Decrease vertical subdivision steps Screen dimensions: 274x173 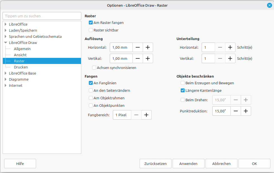click(220, 58)
